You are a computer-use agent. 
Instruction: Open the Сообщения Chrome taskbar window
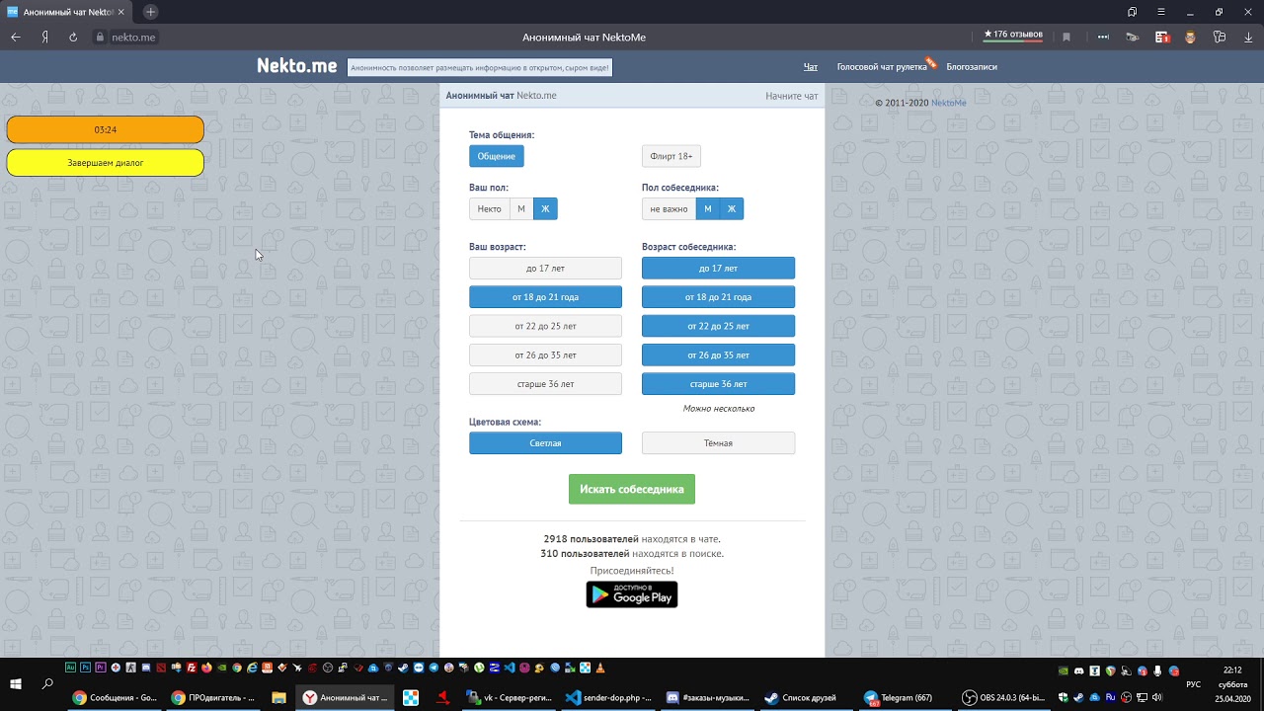click(116, 697)
